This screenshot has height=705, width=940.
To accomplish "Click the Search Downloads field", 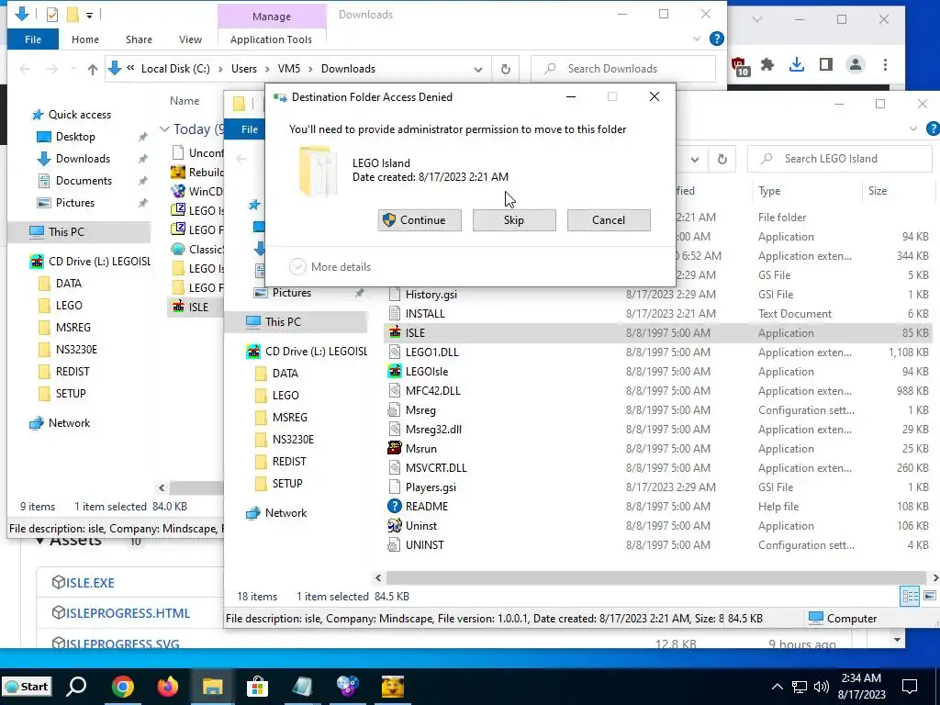I will [x=623, y=69].
